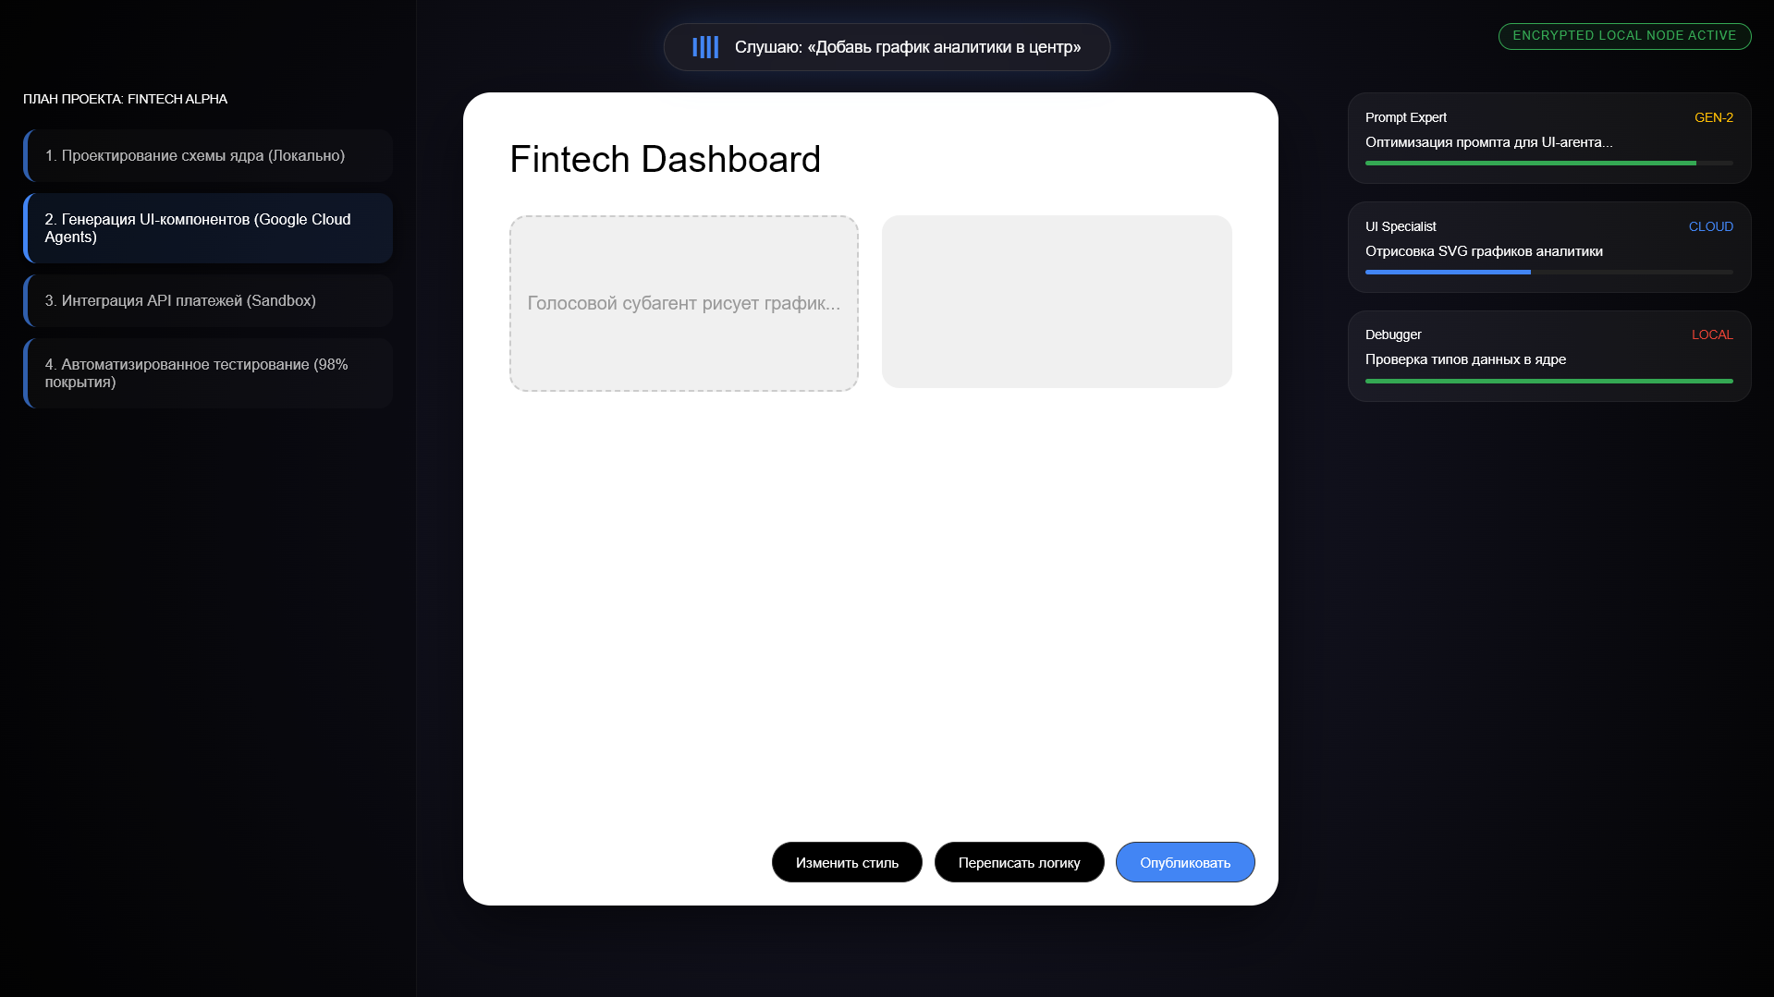Click text Проверка типов данных в ядре
The image size is (1774, 997).
click(1465, 359)
